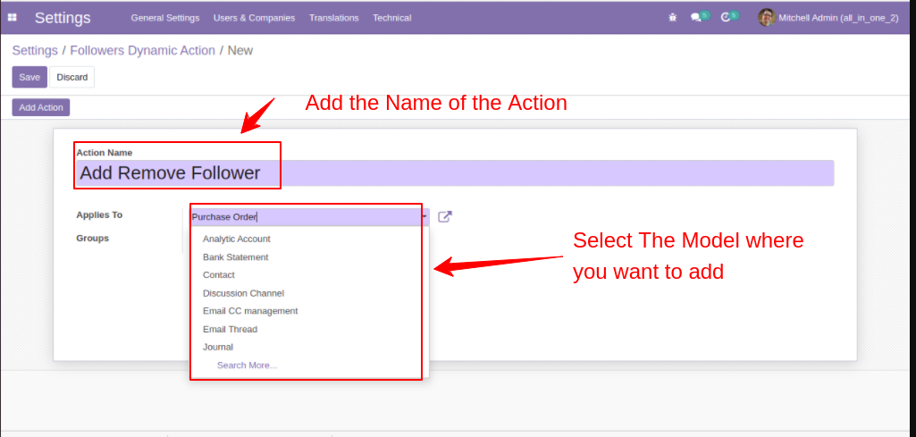
Task: Select Contact from the model list
Action: click(x=218, y=274)
